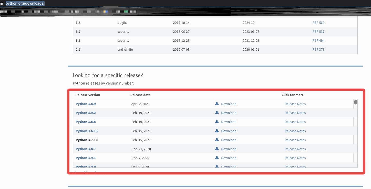Open the Python 3.8.7 release link
The height and width of the screenshot is (189, 371).
tap(86, 149)
